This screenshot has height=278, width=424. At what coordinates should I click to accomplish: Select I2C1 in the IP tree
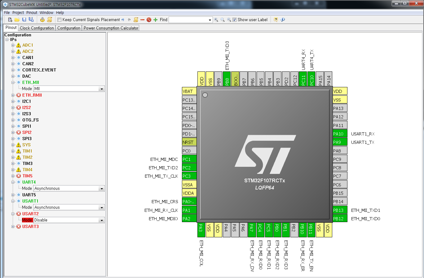coord(27,102)
